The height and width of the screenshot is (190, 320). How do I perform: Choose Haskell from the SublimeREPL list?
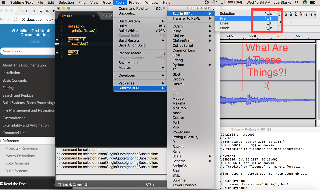[191, 84]
